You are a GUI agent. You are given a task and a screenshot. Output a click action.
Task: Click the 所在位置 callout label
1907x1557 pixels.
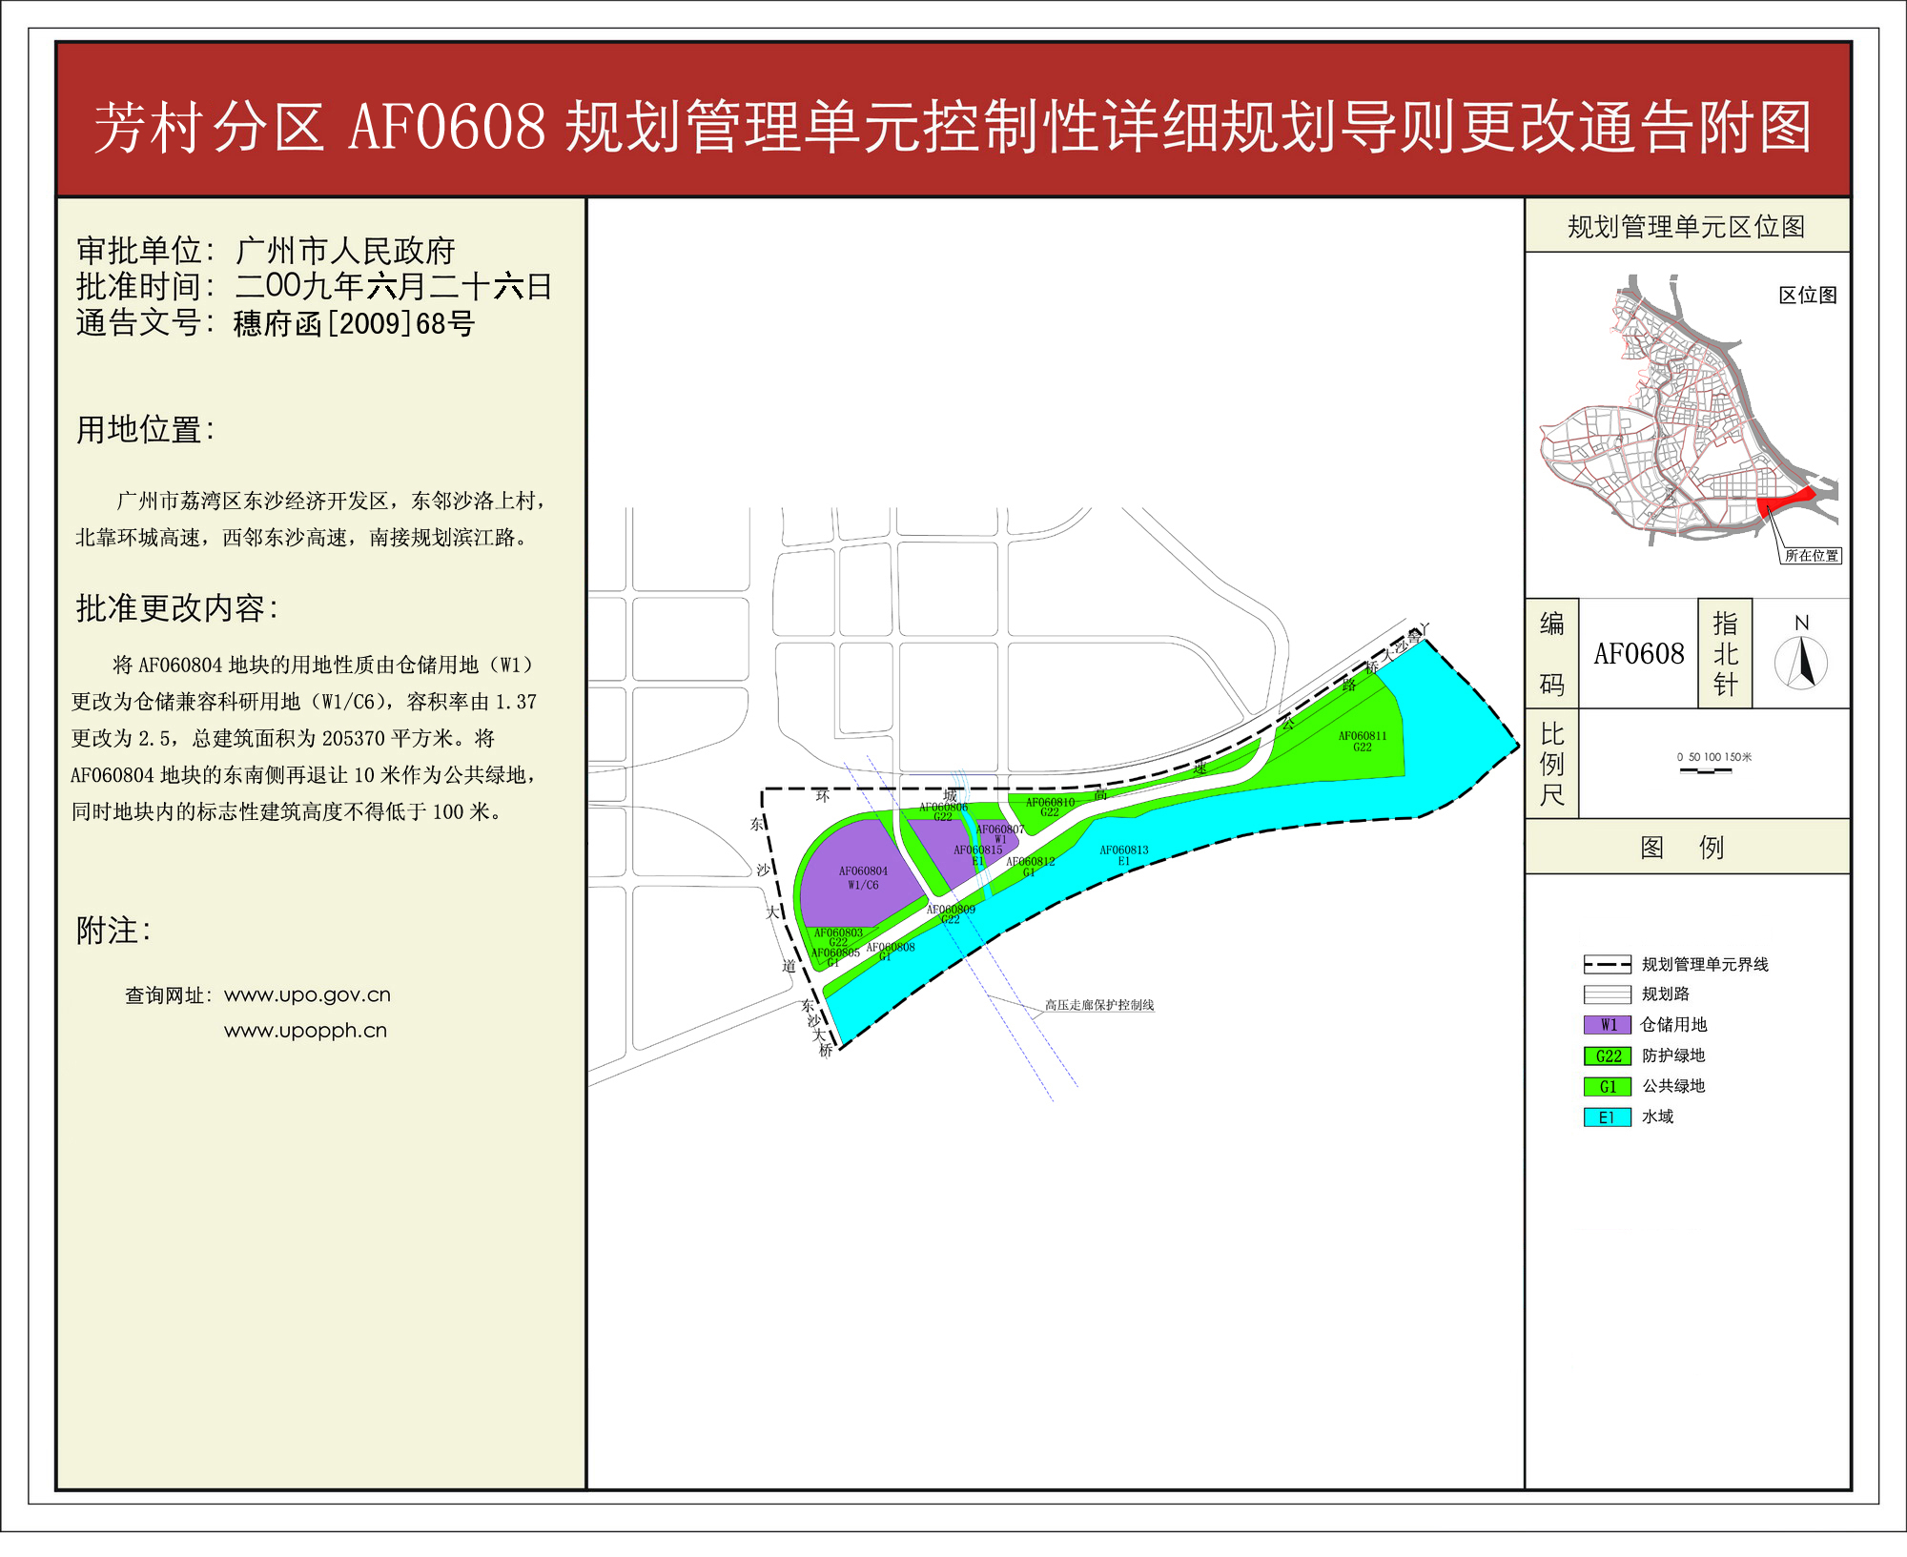coord(1811,555)
